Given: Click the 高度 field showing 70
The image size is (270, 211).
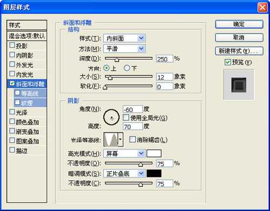Looking at the screenshot, I should coord(133,127).
